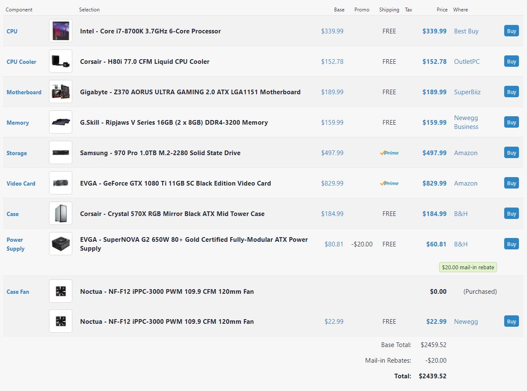Open the Noctua NF-F12 title priced $22.99
Screen dimensions: 527x391
coord(167,321)
